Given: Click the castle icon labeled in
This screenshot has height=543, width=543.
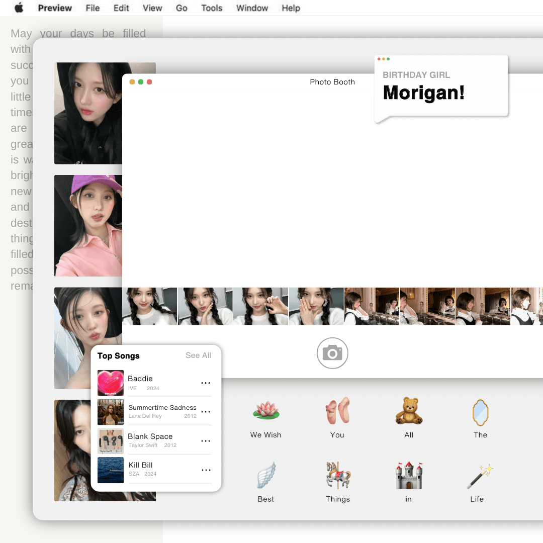Looking at the screenshot, I should point(409,475).
